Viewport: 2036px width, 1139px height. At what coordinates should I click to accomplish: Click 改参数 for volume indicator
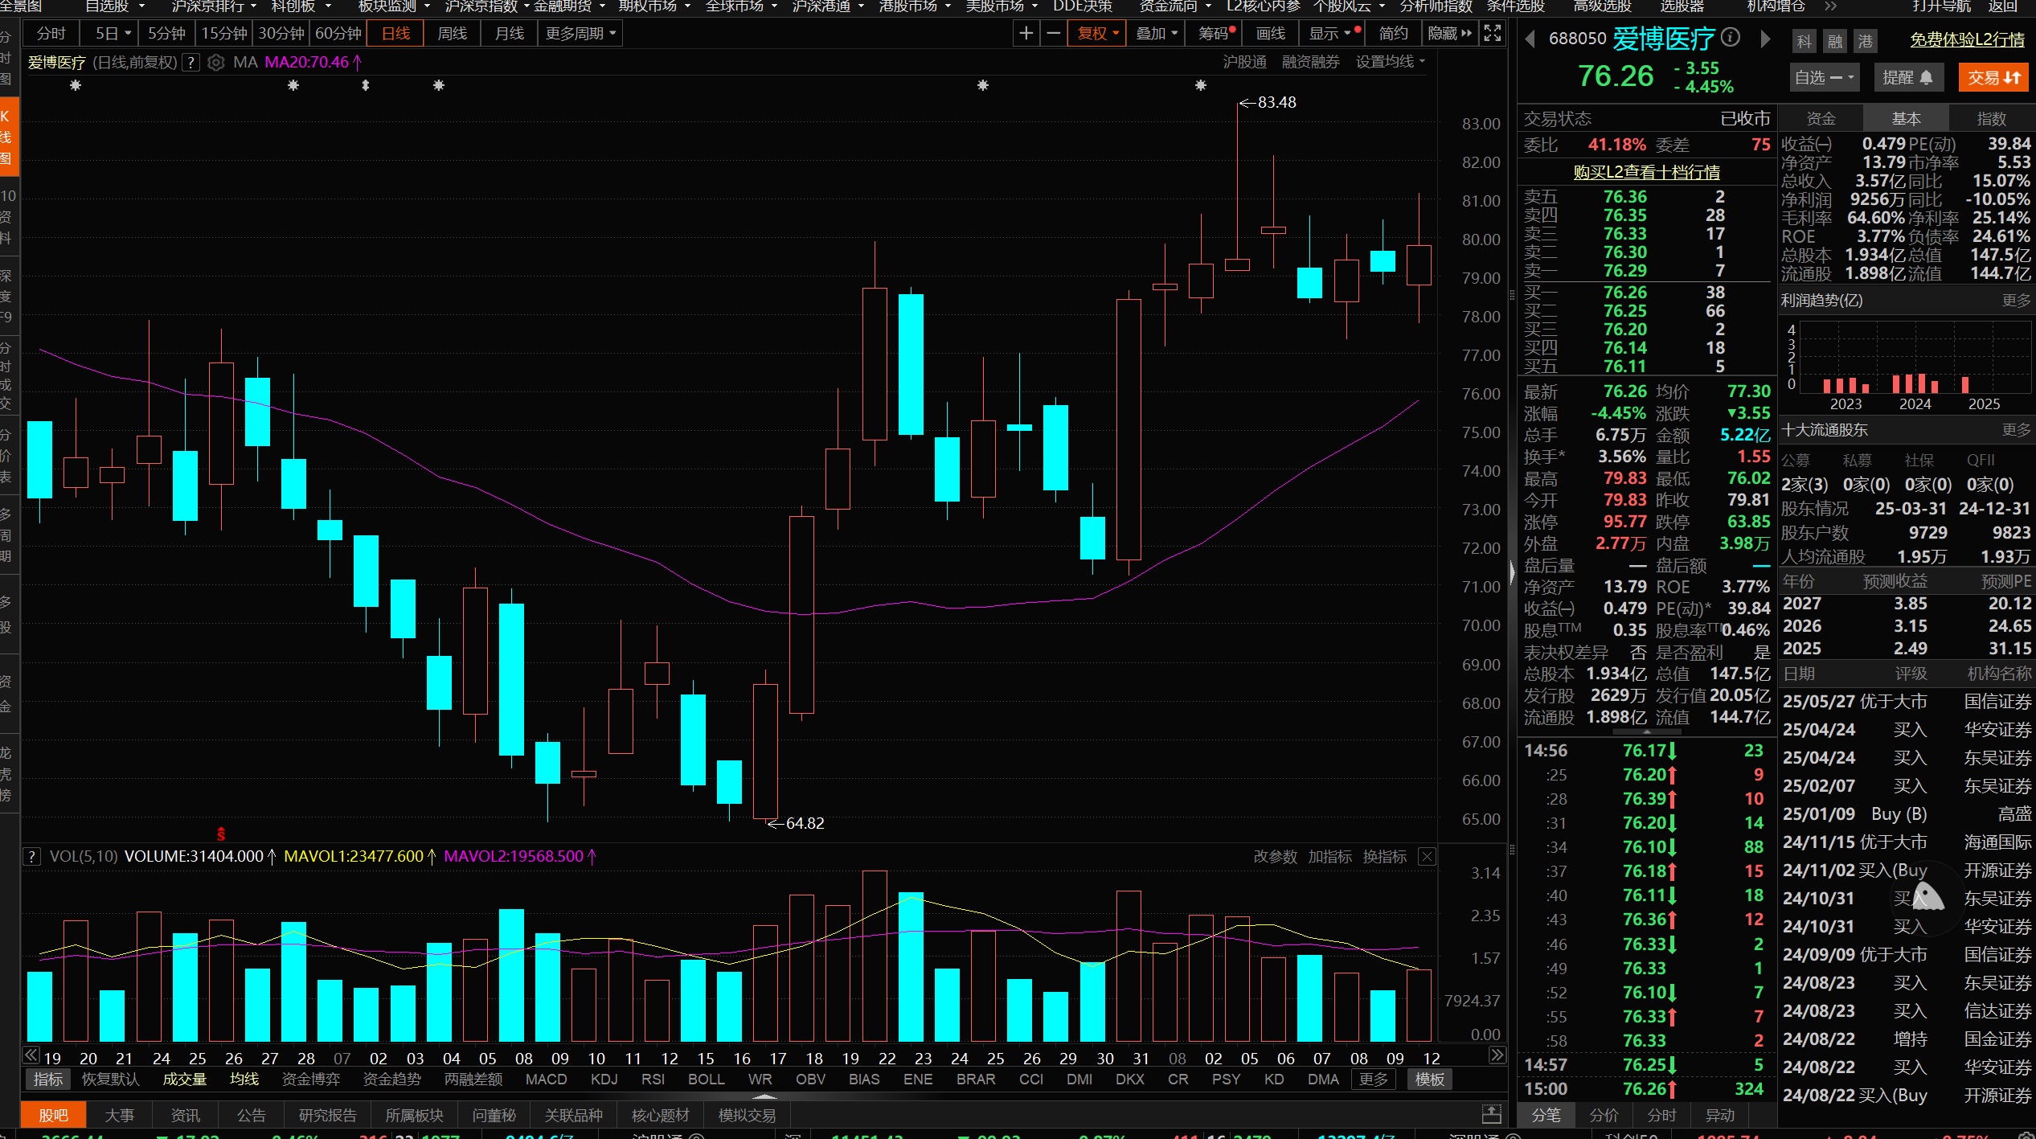pyautogui.click(x=1275, y=857)
